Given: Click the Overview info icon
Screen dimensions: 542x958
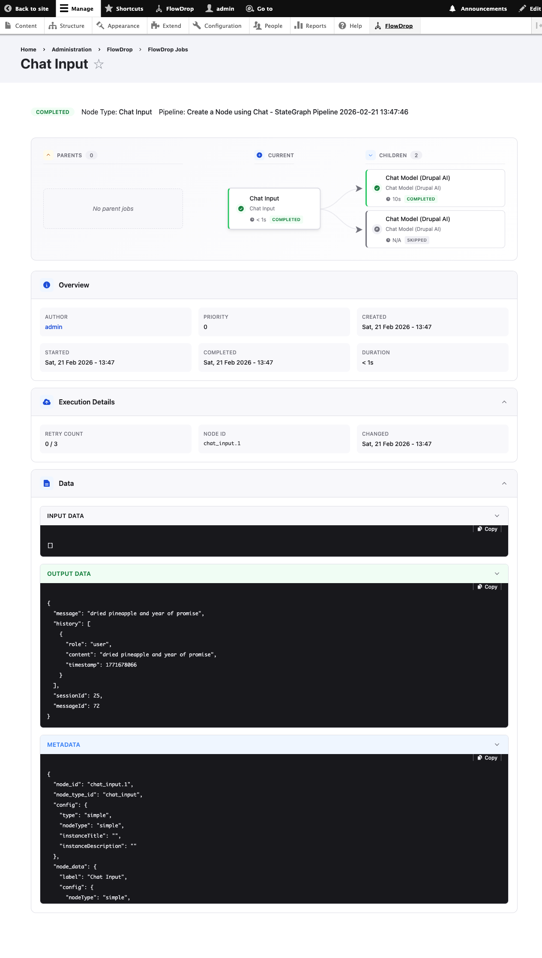Looking at the screenshot, I should [47, 285].
